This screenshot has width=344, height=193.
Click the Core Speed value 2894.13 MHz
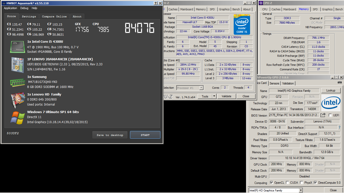188,65
